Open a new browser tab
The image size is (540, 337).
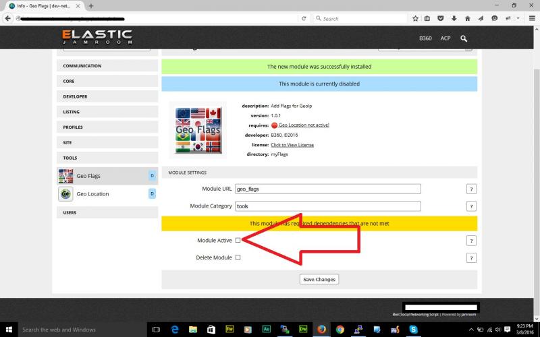[x=91, y=6]
